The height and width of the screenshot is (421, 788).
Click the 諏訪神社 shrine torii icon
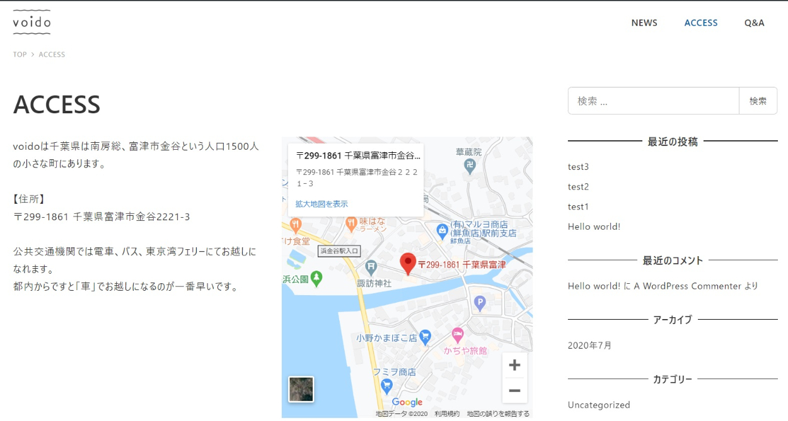pos(371,267)
